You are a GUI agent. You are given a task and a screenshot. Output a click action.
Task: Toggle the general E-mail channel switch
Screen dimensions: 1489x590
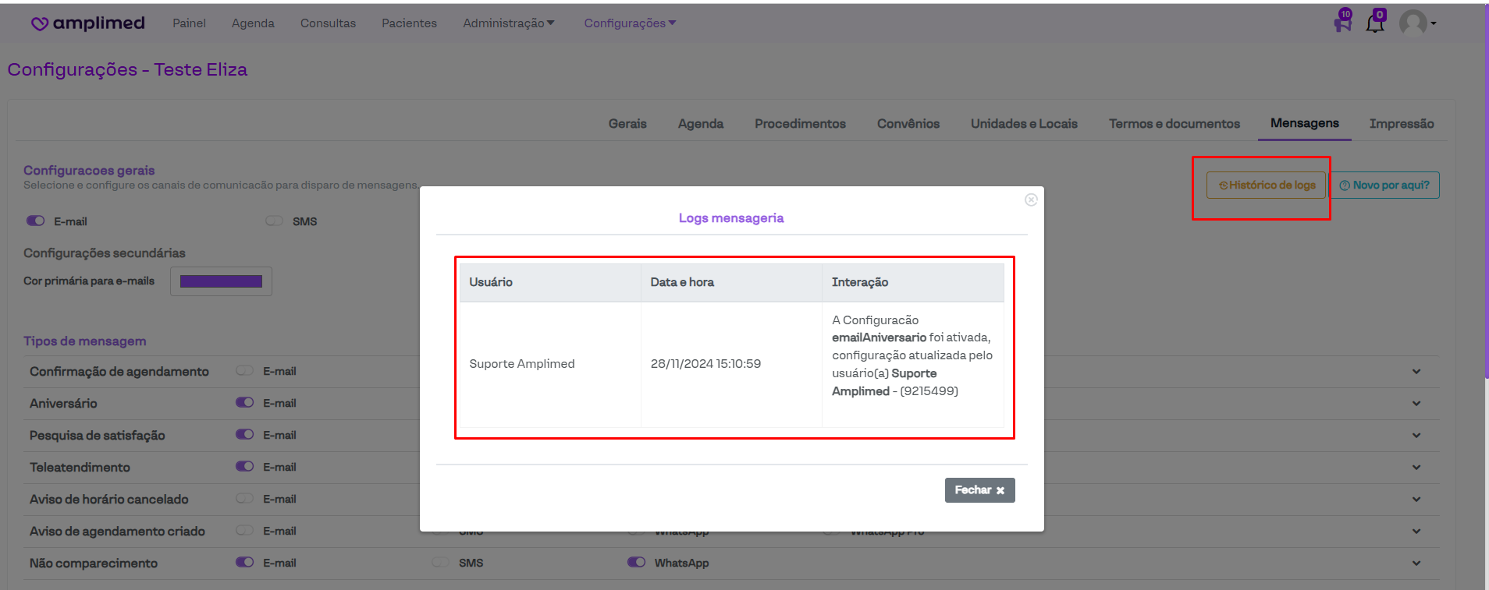point(35,221)
